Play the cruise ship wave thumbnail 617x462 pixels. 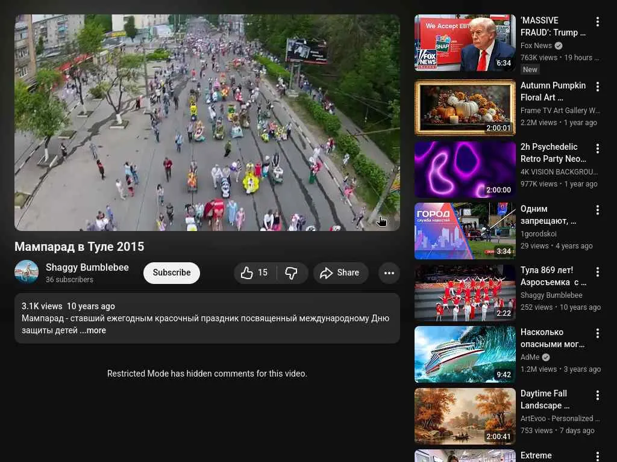(x=465, y=354)
